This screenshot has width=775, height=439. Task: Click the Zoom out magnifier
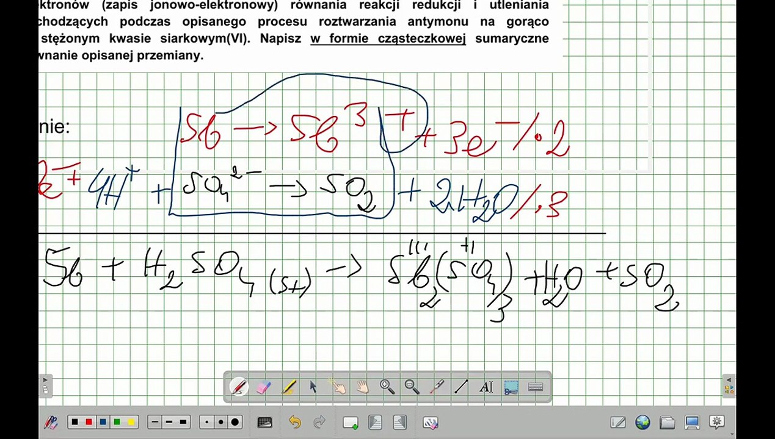tap(412, 387)
